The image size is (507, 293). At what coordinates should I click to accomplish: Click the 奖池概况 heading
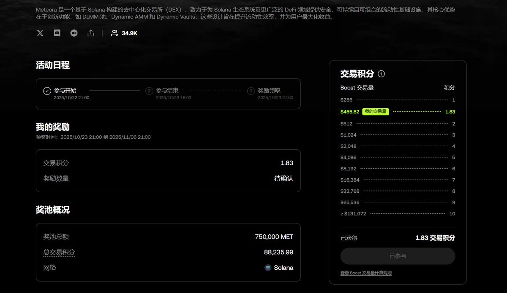[53, 210]
